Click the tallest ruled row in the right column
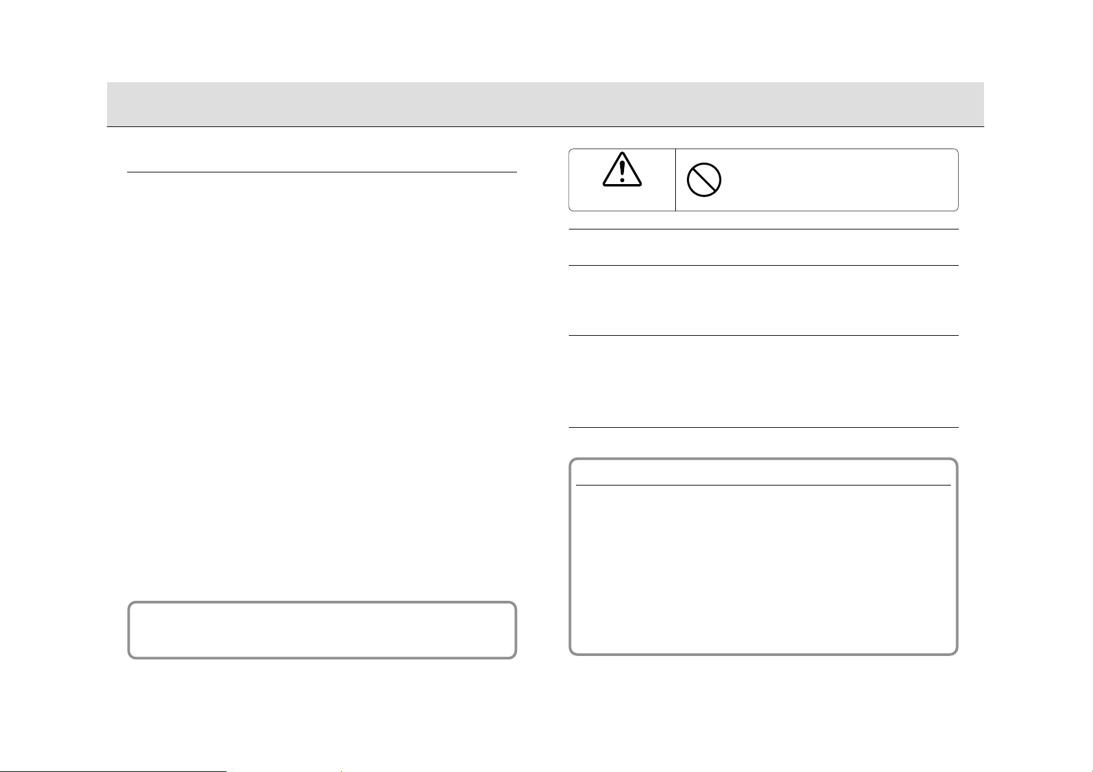Image resolution: width=1093 pixels, height=772 pixels. click(x=763, y=381)
